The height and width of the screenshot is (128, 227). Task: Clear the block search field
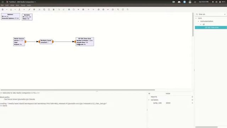tap(225, 14)
